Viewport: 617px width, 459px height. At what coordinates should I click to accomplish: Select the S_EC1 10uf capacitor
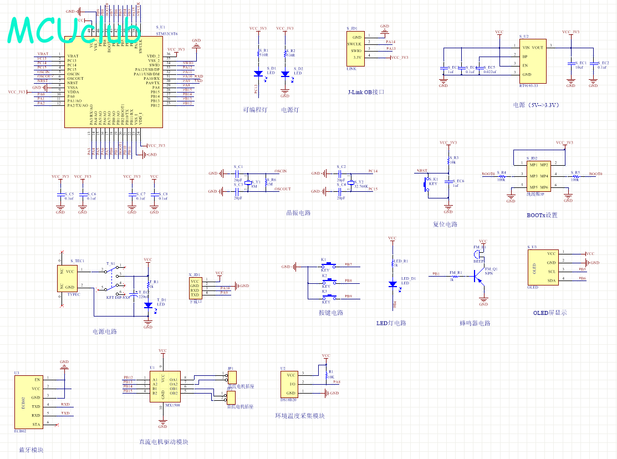[570, 63]
